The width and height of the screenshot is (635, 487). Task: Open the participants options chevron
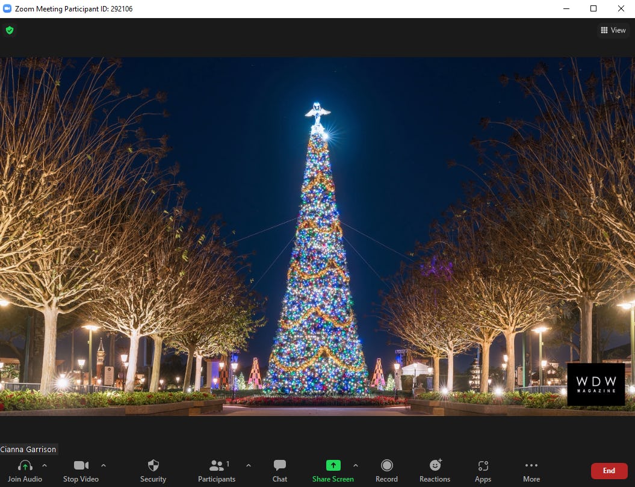coord(249,465)
